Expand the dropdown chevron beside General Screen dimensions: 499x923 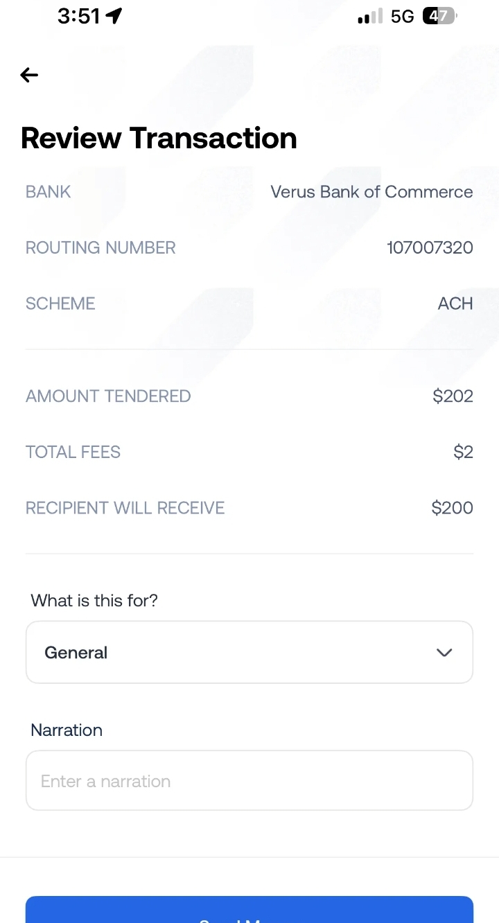pyautogui.click(x=444, y=653)
